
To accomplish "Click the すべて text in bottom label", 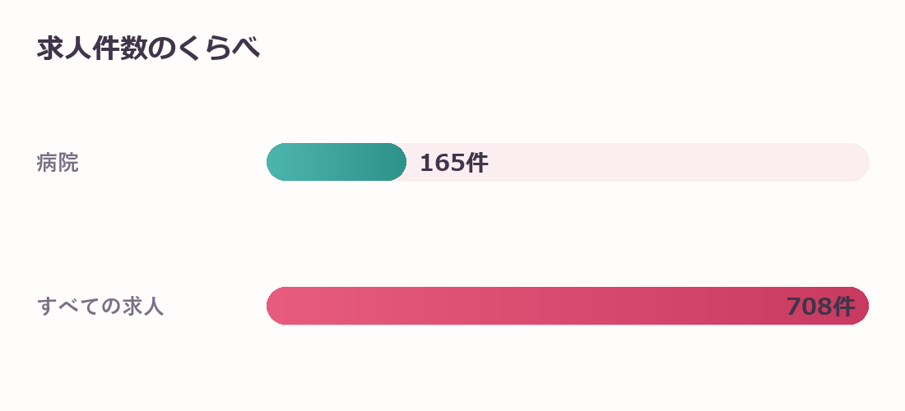I will [68, 306].
